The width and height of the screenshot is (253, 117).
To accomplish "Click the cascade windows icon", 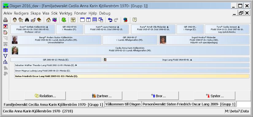I will tap(101, 20).
